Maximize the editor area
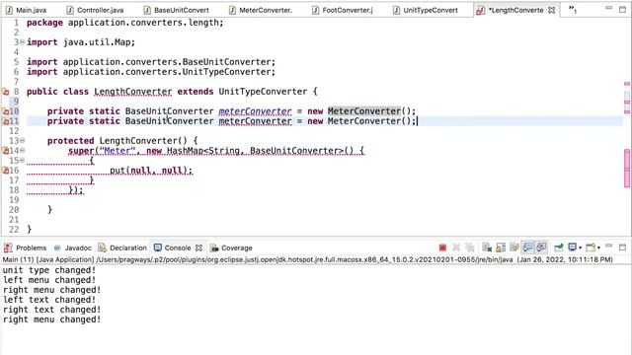The width and height of the screenshot is (632, 355). (x=623, y=10)
